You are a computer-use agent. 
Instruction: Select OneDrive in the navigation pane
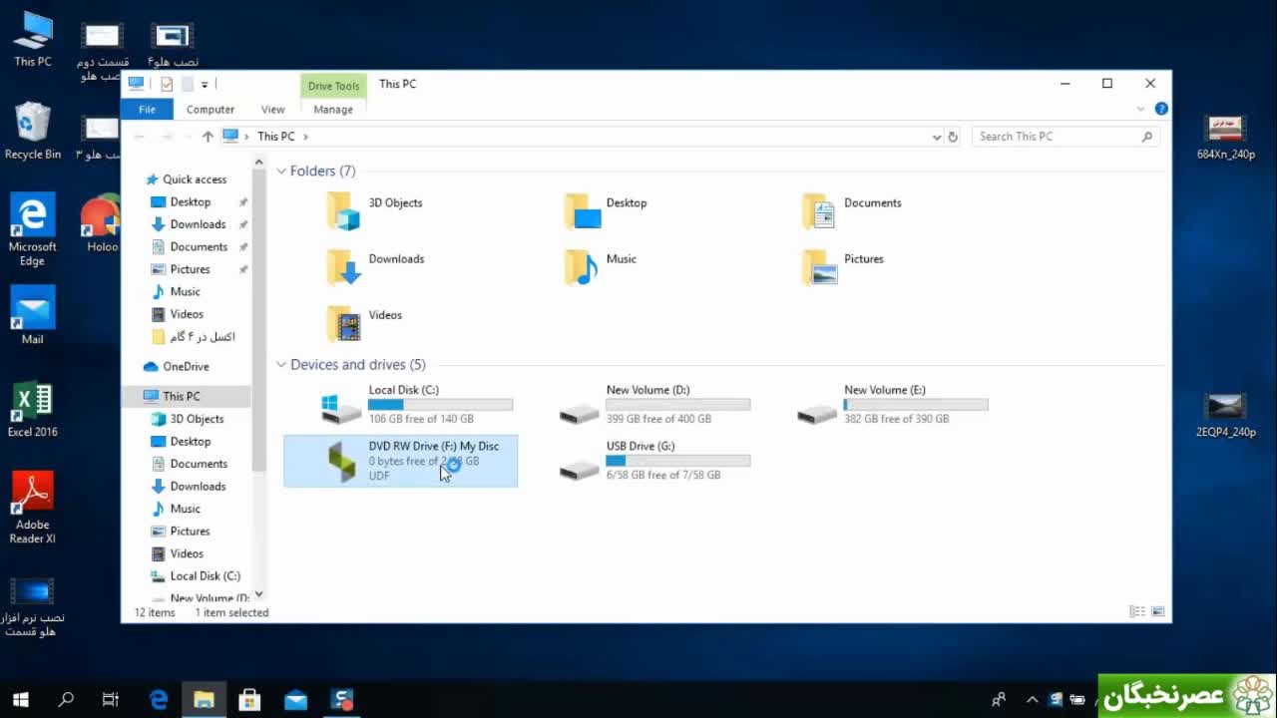(186, 366)
